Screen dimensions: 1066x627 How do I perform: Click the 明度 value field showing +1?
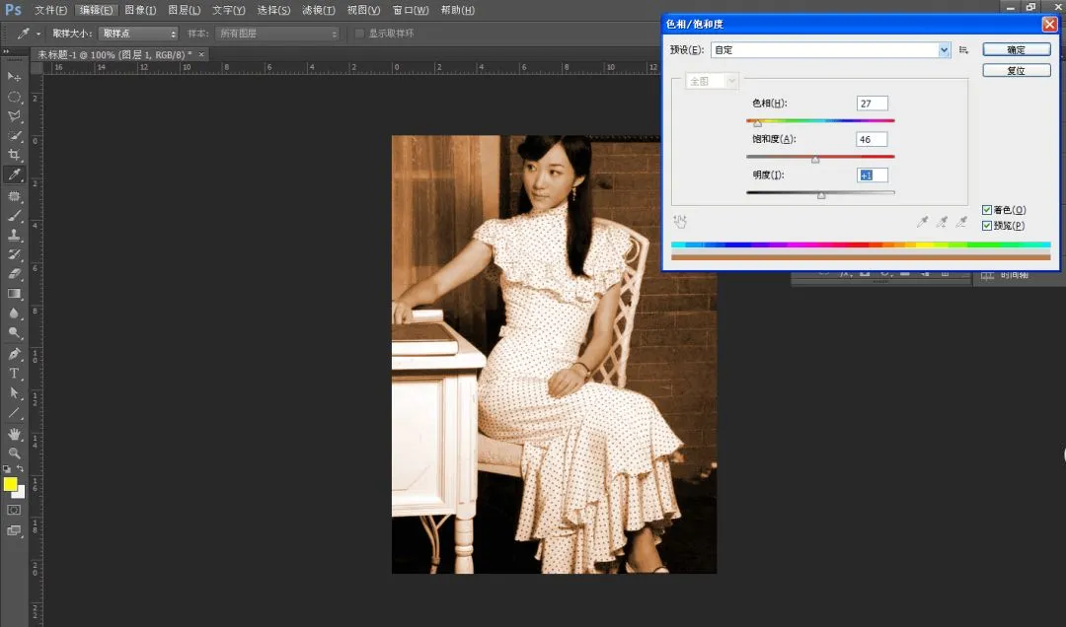pyautogui.click(x=873, y=175)
